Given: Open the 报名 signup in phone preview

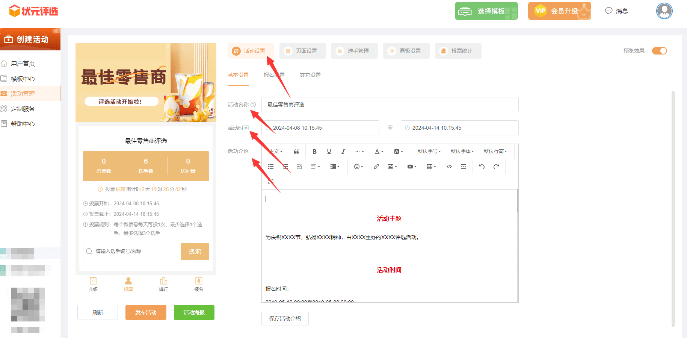Looking at the screenshot, I should coord(199,284).
